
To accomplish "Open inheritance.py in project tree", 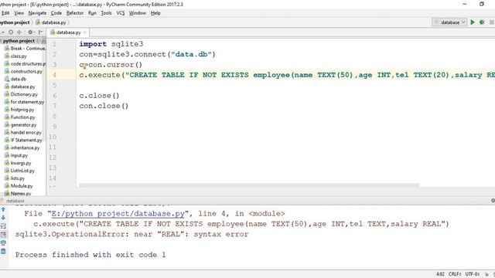I will tap(22, 147).
